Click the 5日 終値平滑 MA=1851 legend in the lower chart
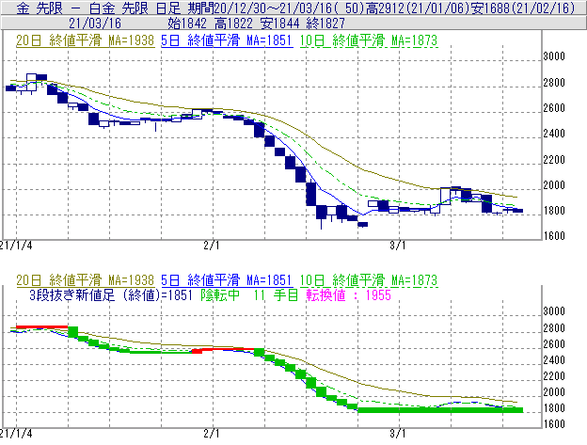Image resolution: width=587 pixels, height=445 pixels. pos(227,280)
